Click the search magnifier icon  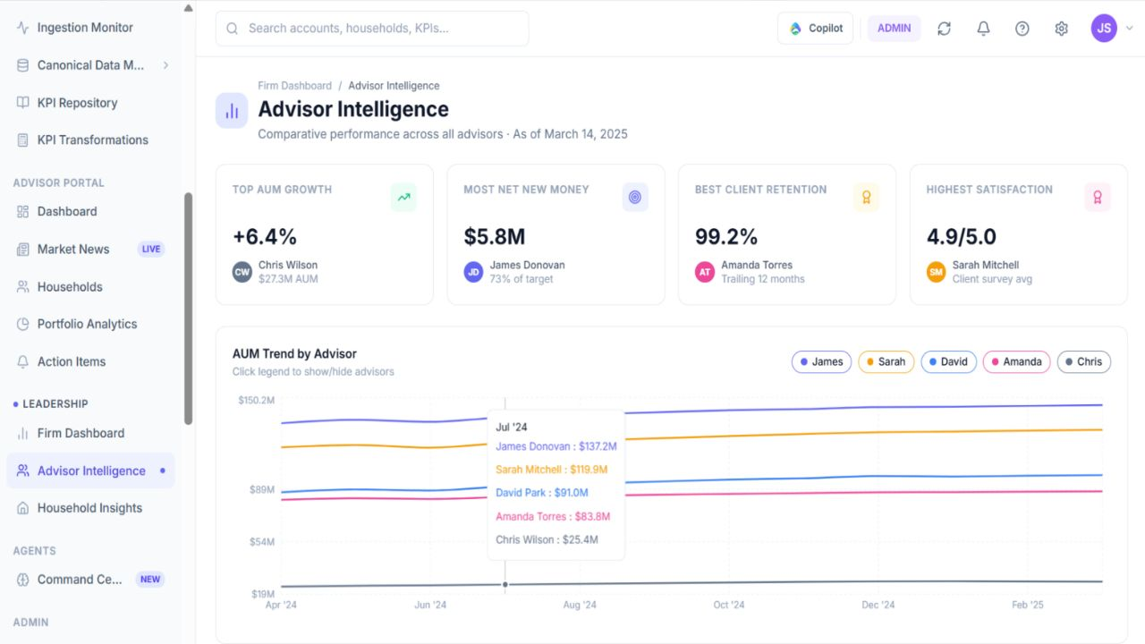click(233, 29)
